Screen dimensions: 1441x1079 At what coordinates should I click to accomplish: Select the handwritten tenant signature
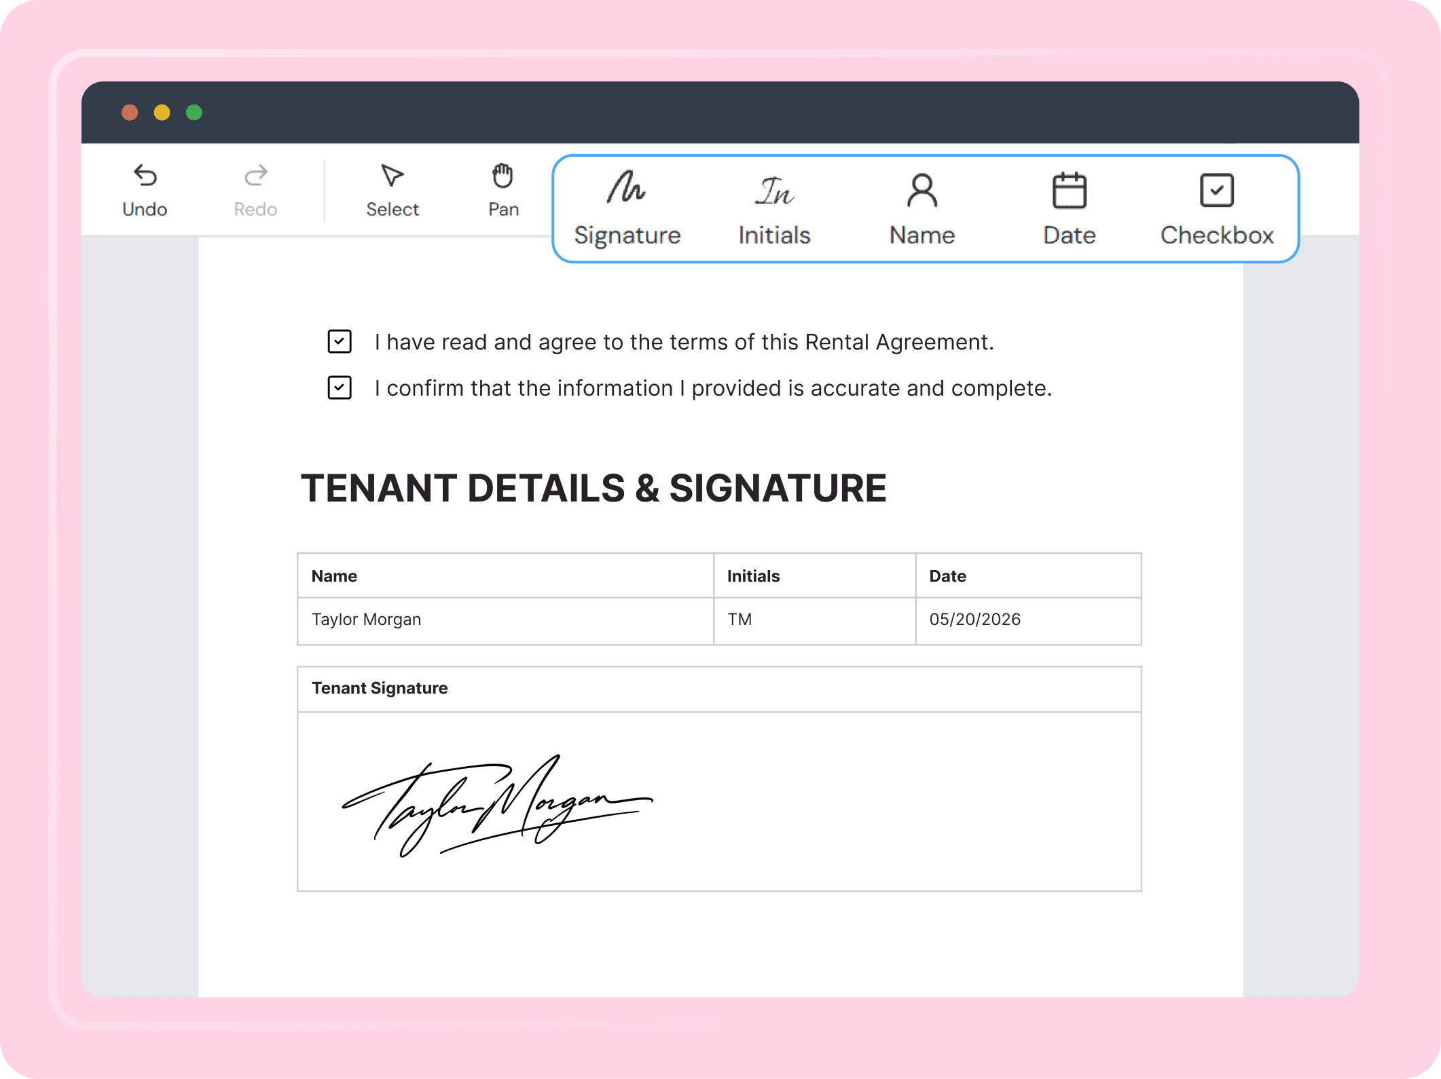(x=497, y=805)
